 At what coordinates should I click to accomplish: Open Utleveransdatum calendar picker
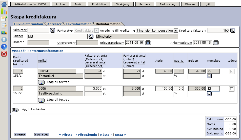tap(148, 43)
